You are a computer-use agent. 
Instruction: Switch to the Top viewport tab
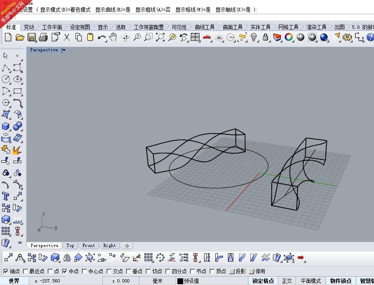(70, 245)
